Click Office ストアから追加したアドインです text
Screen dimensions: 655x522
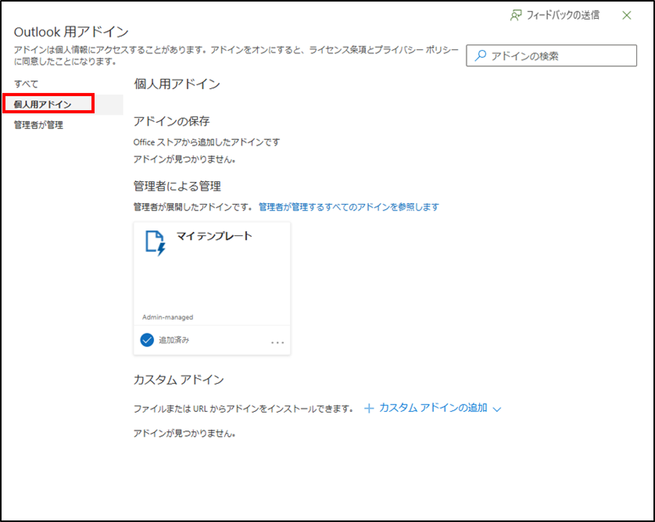[x=207, y=142]
